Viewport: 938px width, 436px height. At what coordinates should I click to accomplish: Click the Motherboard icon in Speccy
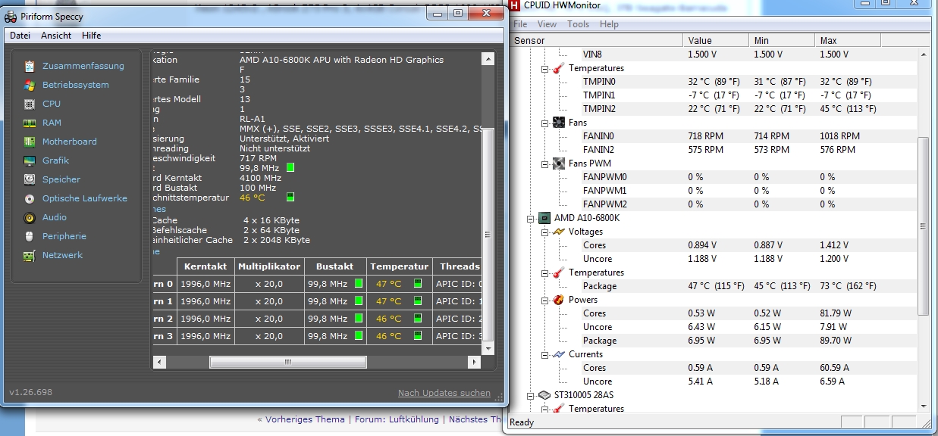pyautogui.click(x=30, y=142)
